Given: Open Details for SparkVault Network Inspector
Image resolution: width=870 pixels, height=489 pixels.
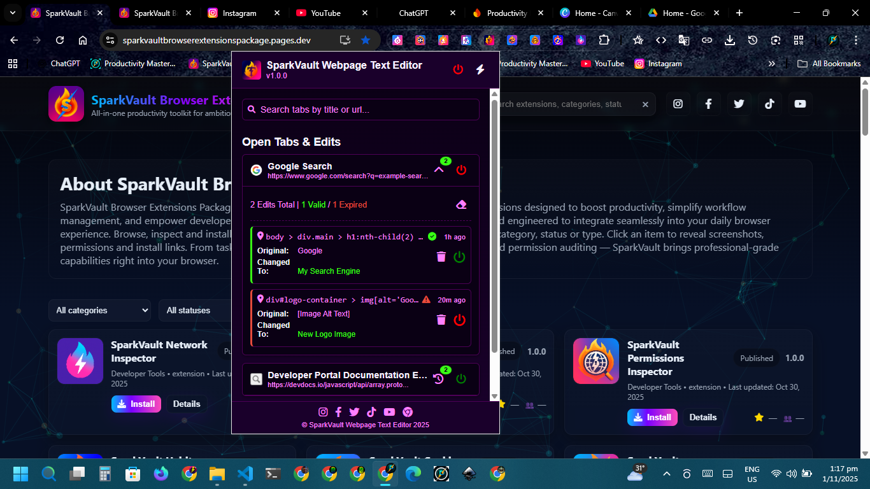Looking at the screenshot, I should point(187,404).
